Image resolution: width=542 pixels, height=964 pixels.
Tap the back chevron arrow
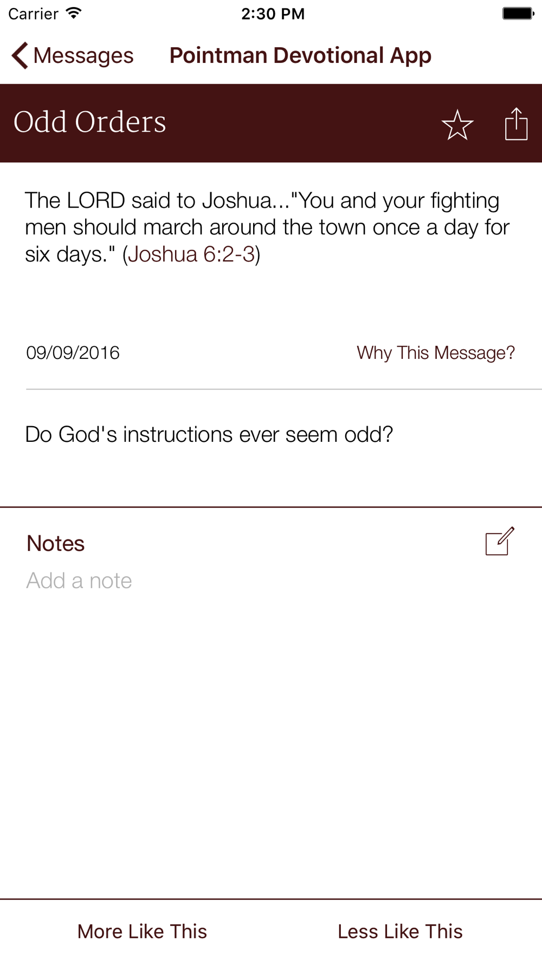tap(20, 55)
